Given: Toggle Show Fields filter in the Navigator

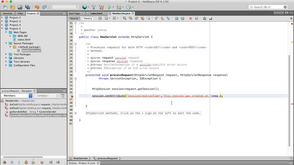Looking at the screenshot, I should coord(12,162).
